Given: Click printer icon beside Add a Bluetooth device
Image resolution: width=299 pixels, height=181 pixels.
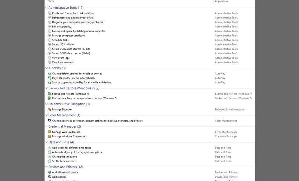Looking at the screenshot, I should 50,172.
